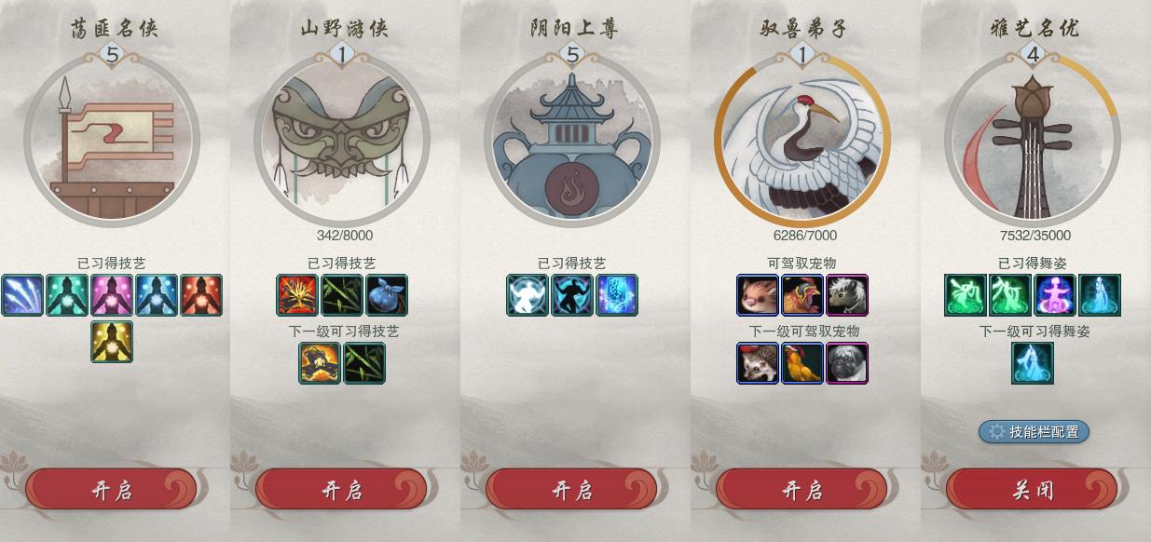Click 开启 under 驭兽弟子
This screenshot has width=1151, height=542.
pyautogui.click(x=802, y=490)
